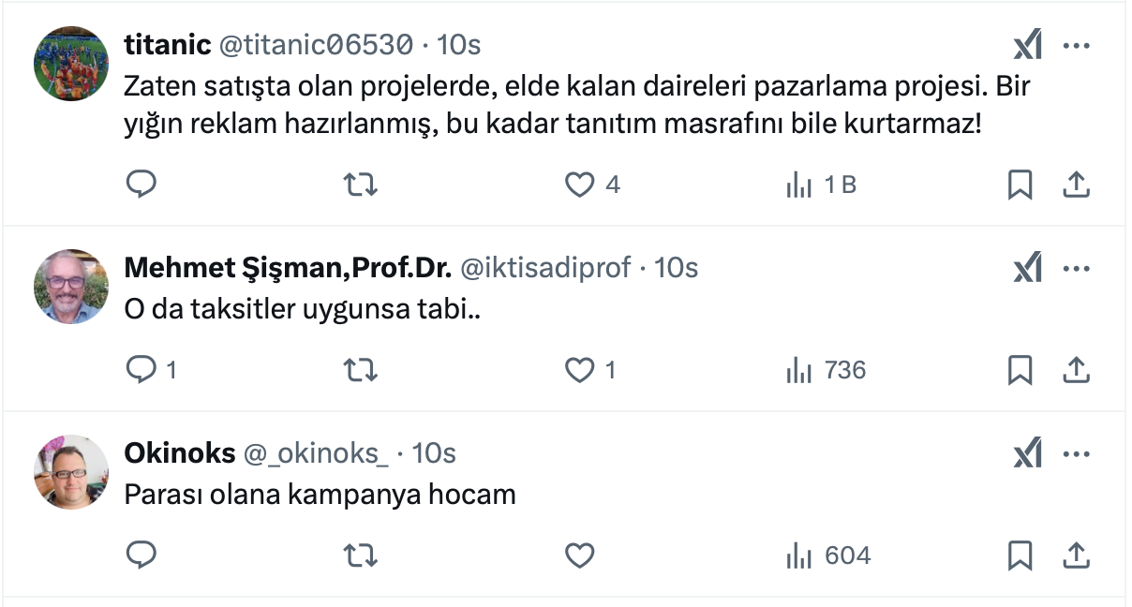Open titanic's profile name link
The image size is (1132, 607).
pos(167,44)
